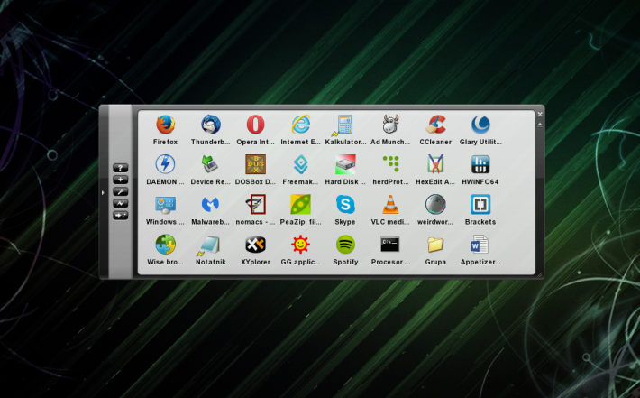
Task: Launch Brackets editor
Action: pyautogui.click(x=480, y=204)
